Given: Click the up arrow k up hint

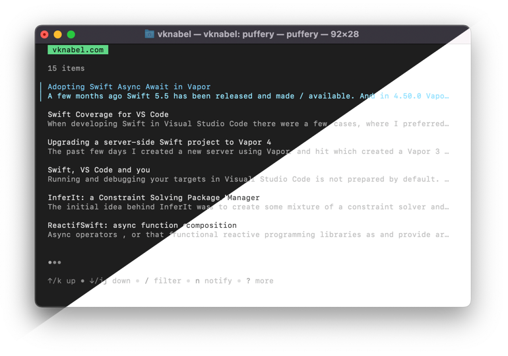Looking at the screenshot, I should click(61, 281).
